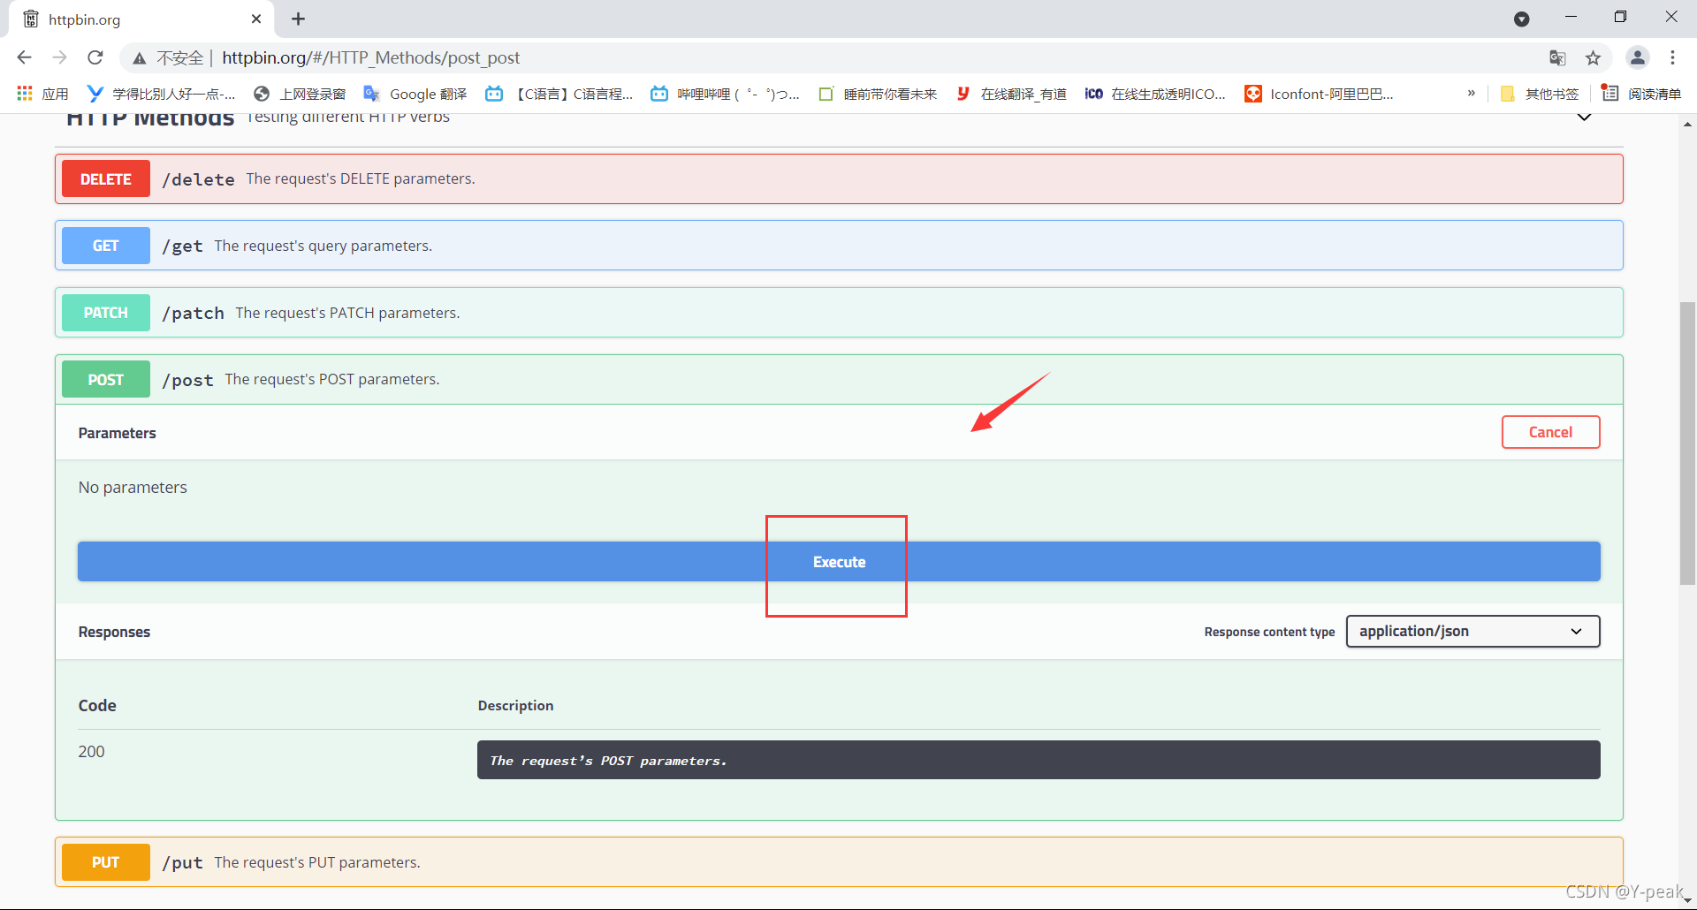Viewport: 1697px width, 910px height.
Task: Open the user profile avatar icon
Action: [x=1637, y=57]
